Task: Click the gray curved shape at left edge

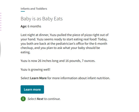Action: click(0, 48)
